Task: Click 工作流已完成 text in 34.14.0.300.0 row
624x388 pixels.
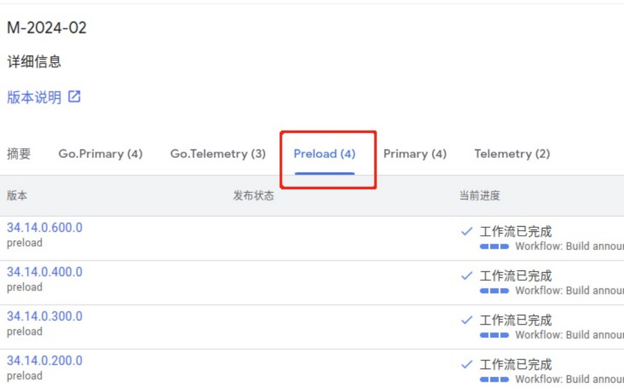Action: coord(516,320)
